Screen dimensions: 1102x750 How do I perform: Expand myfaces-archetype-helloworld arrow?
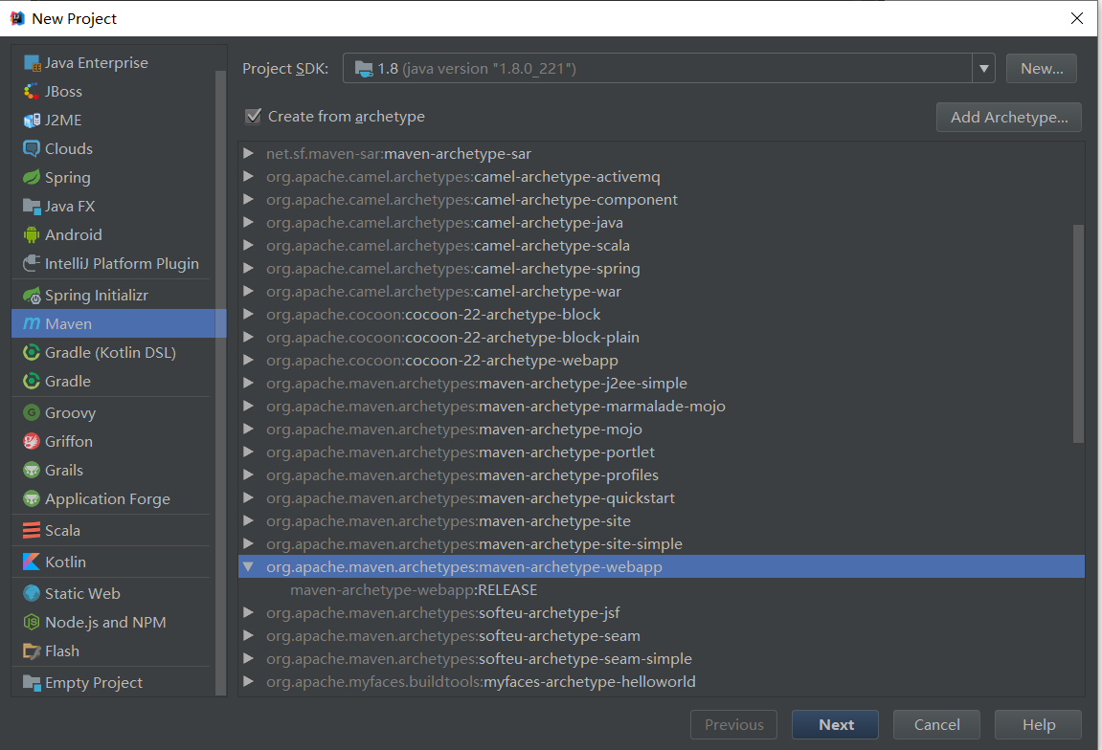click(248, 681)
